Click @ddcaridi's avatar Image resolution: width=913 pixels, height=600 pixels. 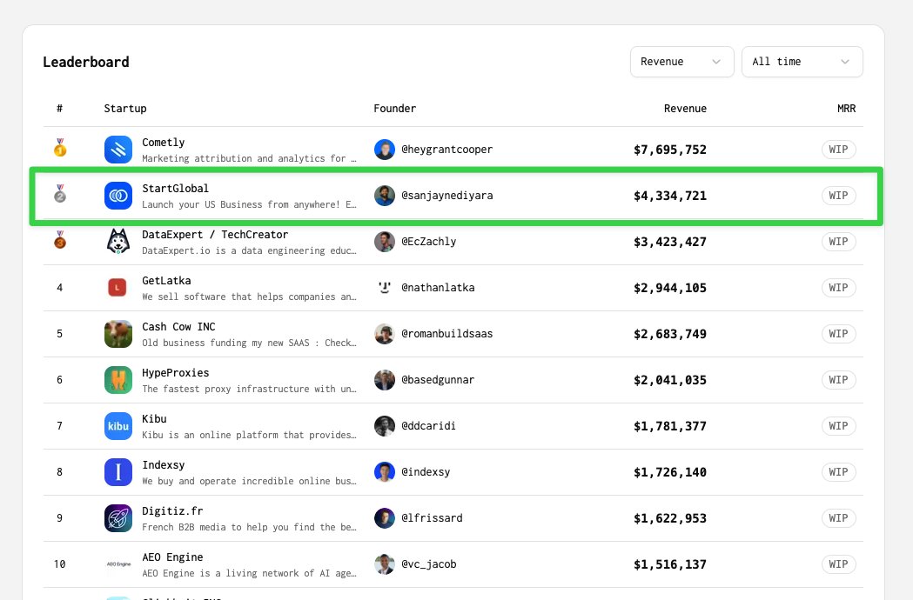pyautogui.click(x=385, y=426)
